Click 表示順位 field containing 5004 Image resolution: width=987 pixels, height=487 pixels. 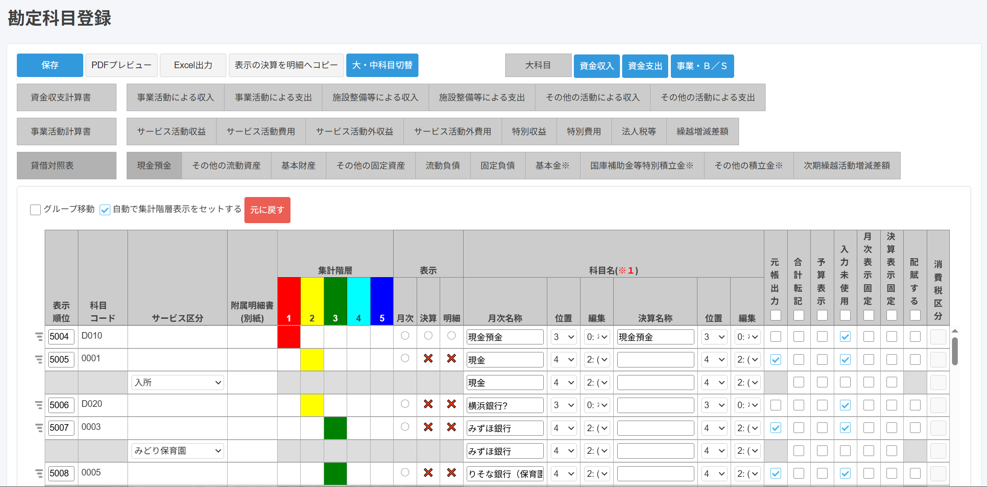[61, 337]
